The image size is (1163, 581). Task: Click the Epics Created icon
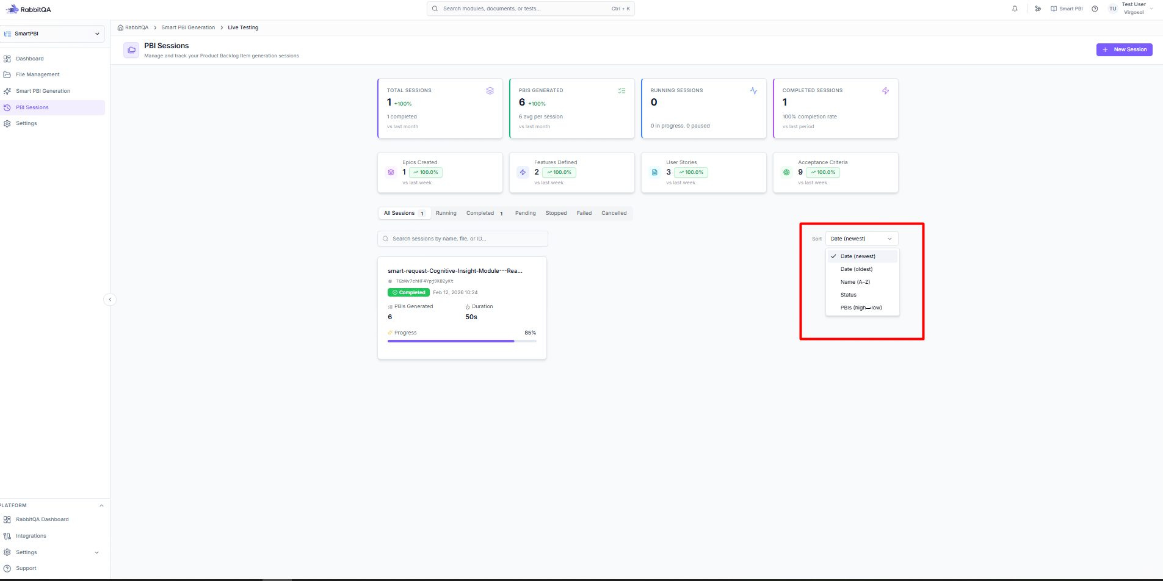(x=391, y=173)
